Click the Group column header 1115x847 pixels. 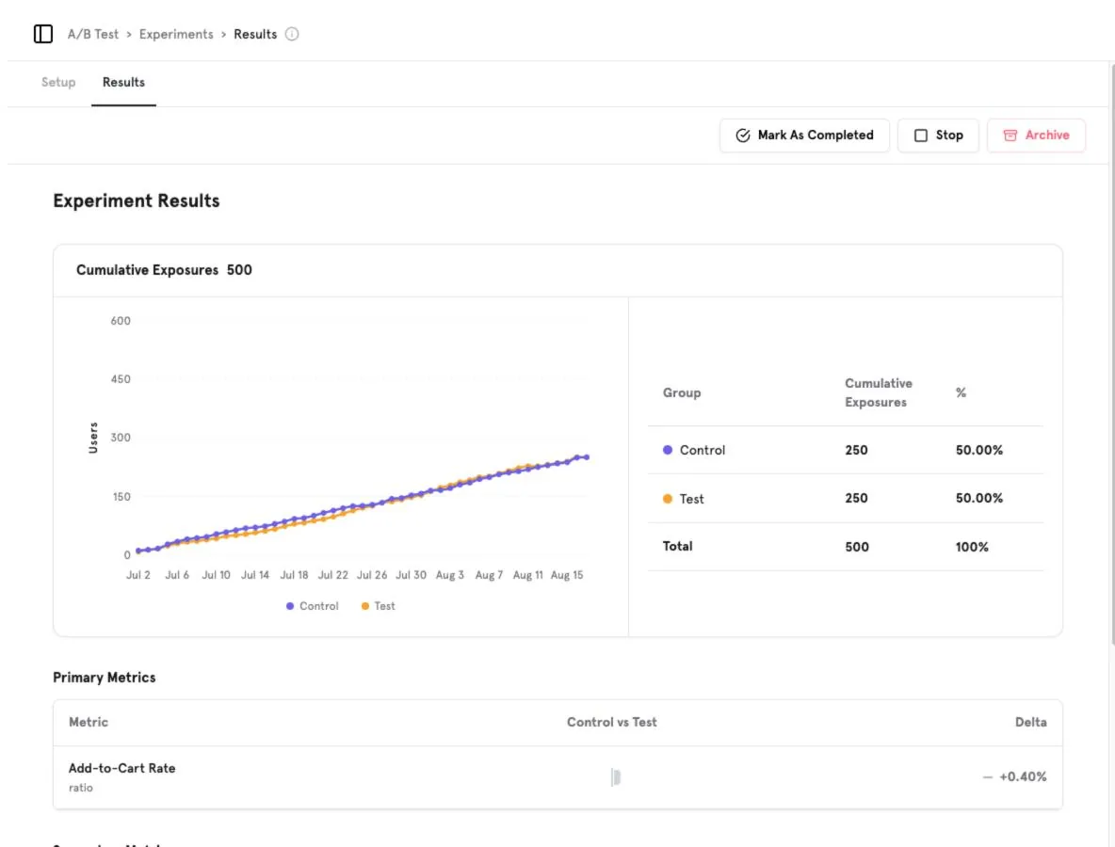[682, 393]
